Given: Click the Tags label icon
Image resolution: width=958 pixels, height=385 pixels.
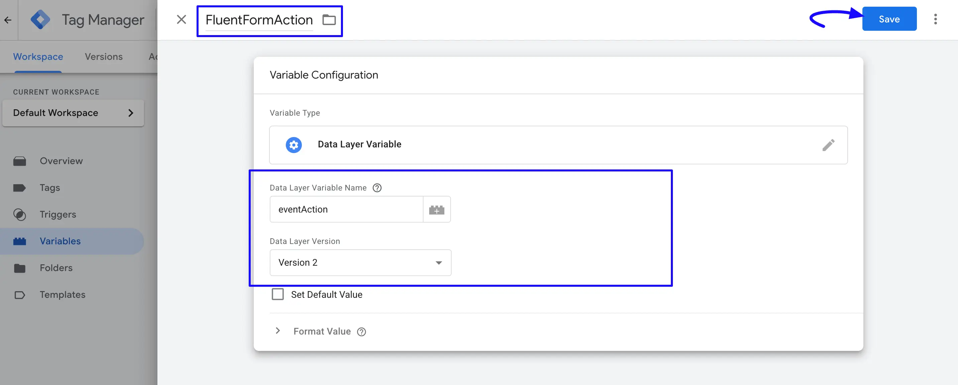Looking at the screenshot, I should (x=19, y=188).
